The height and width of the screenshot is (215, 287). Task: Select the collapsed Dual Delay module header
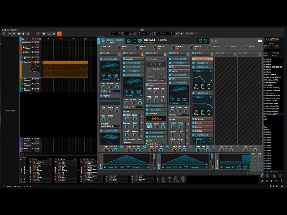pyautogui.click(x=134, y=59)
